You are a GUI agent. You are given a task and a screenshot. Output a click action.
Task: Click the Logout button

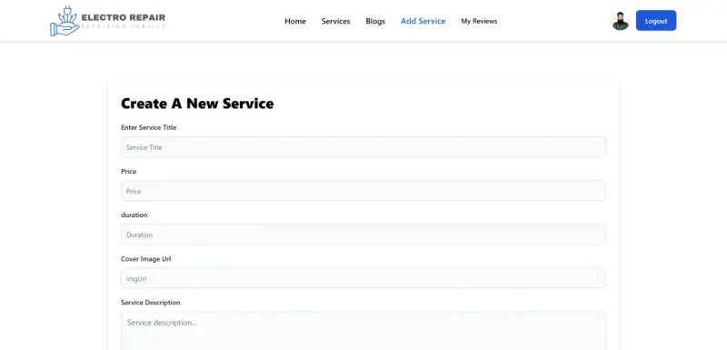point(656,20)
